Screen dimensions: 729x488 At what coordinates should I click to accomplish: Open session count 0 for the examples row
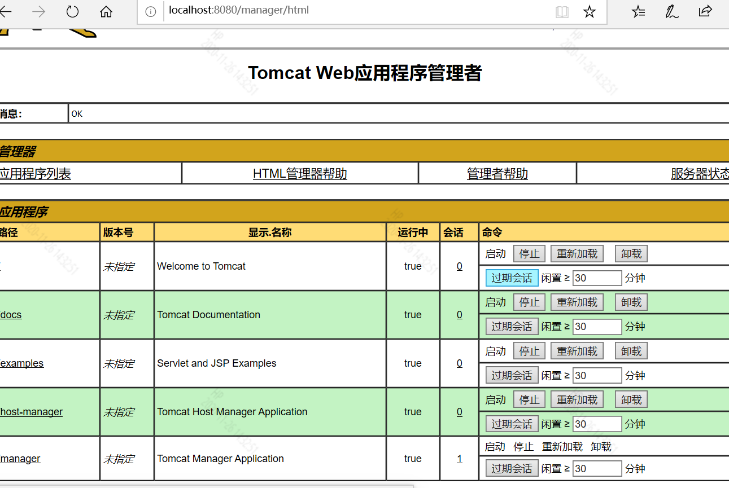(460, 363)
